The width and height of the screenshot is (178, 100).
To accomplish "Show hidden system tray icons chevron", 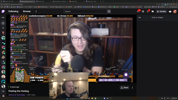I will (160, 98).
